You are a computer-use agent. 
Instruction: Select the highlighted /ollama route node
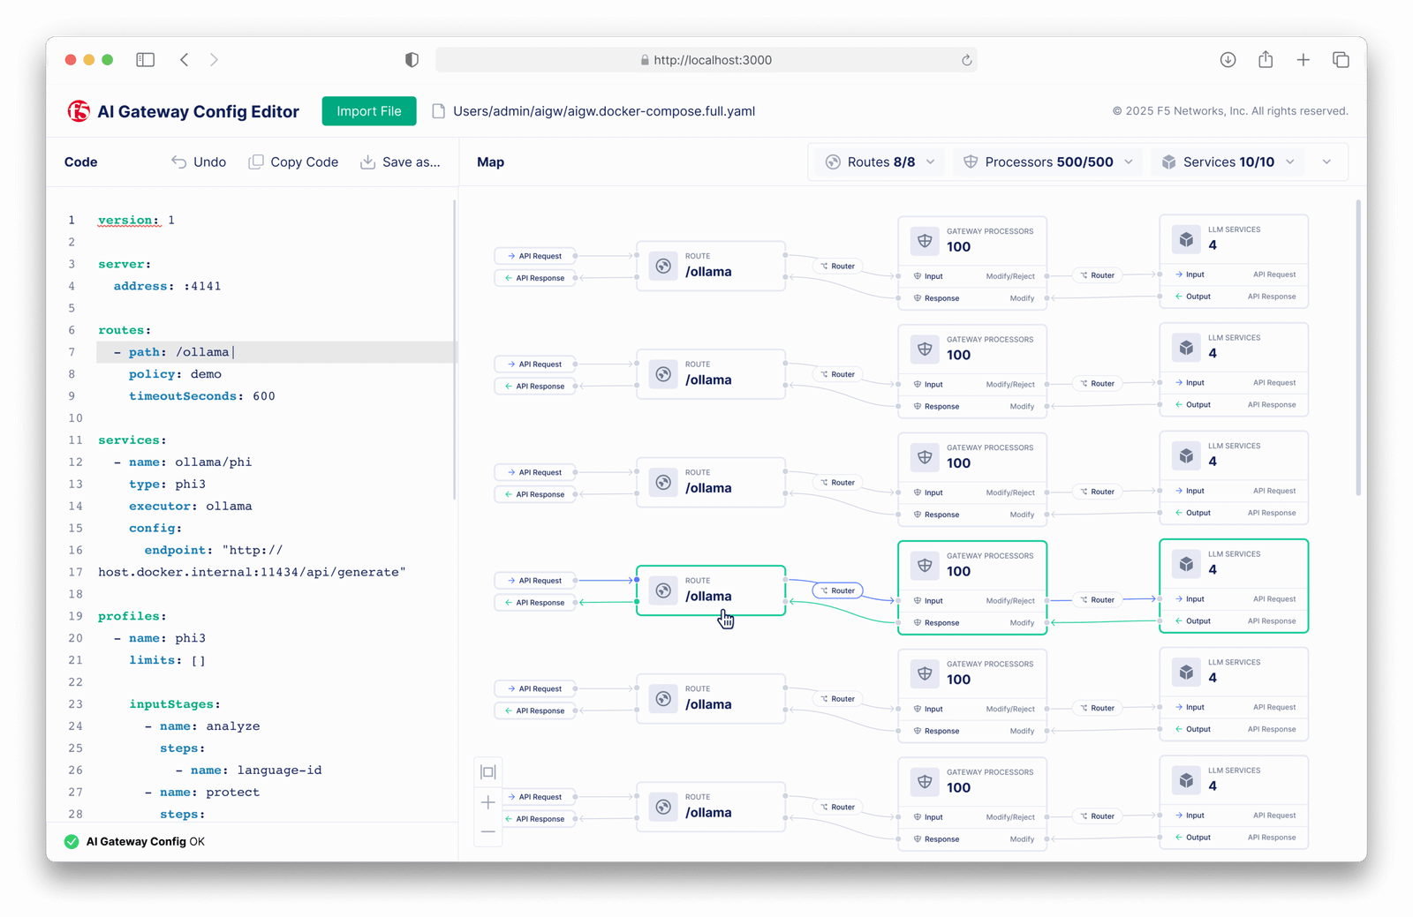[710, 590]
